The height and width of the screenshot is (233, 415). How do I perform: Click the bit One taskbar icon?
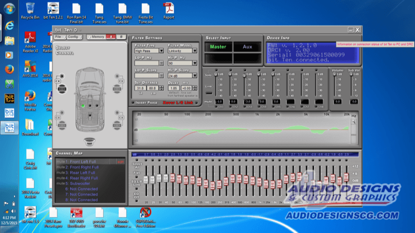tap(9, 113)
